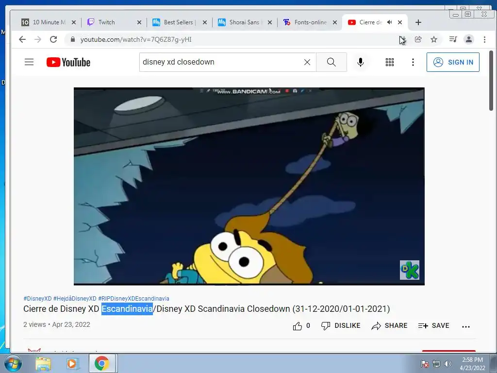The height and width of the screenshot is (373, 497).
Task: Open the Windows Start menu
Action: pos(13,363)
